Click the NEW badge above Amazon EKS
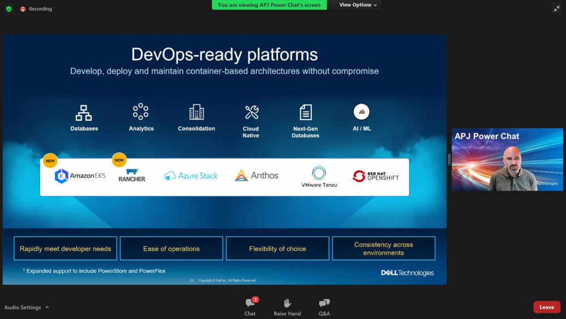Screen dimensions: 566x319 pyautogui.click(x=50, y=161)
